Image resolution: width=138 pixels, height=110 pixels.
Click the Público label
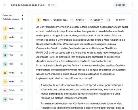(54, 5)
